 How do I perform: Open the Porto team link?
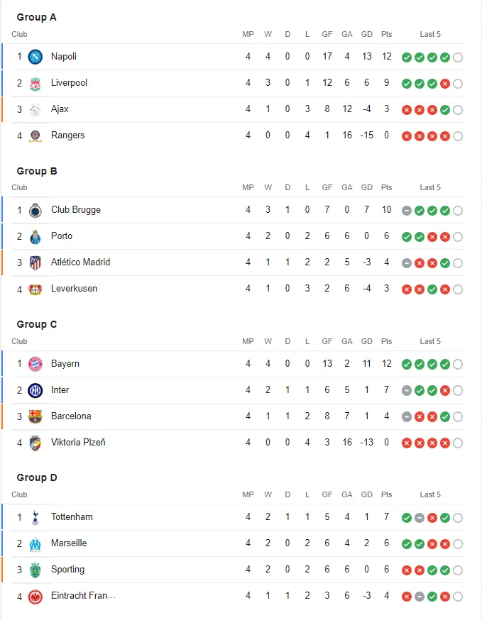pos(62,236)
